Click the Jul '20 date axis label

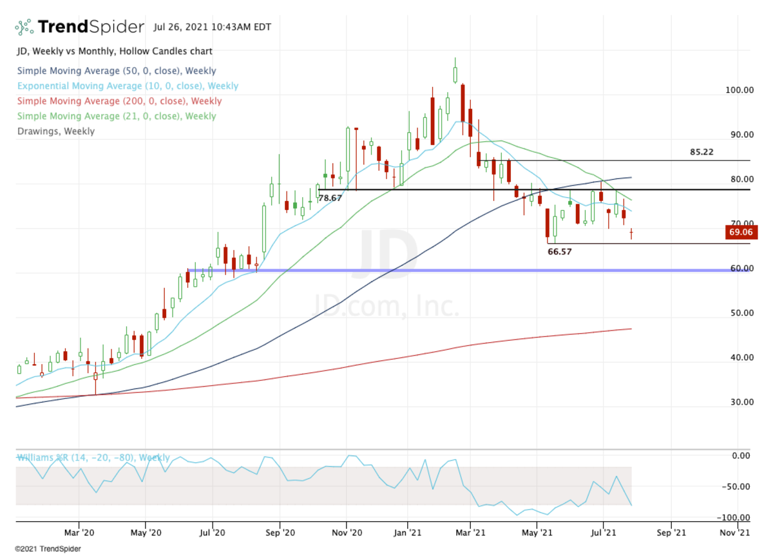click(x=212, y=532)
